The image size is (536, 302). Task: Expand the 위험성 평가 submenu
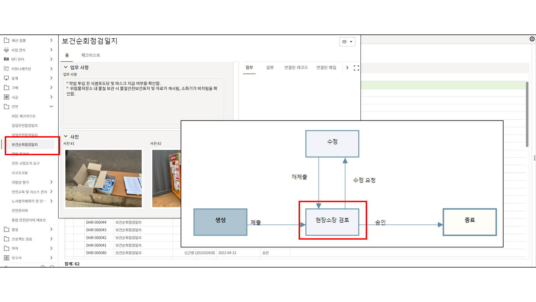pyautogui.click(x=51, y=182)
